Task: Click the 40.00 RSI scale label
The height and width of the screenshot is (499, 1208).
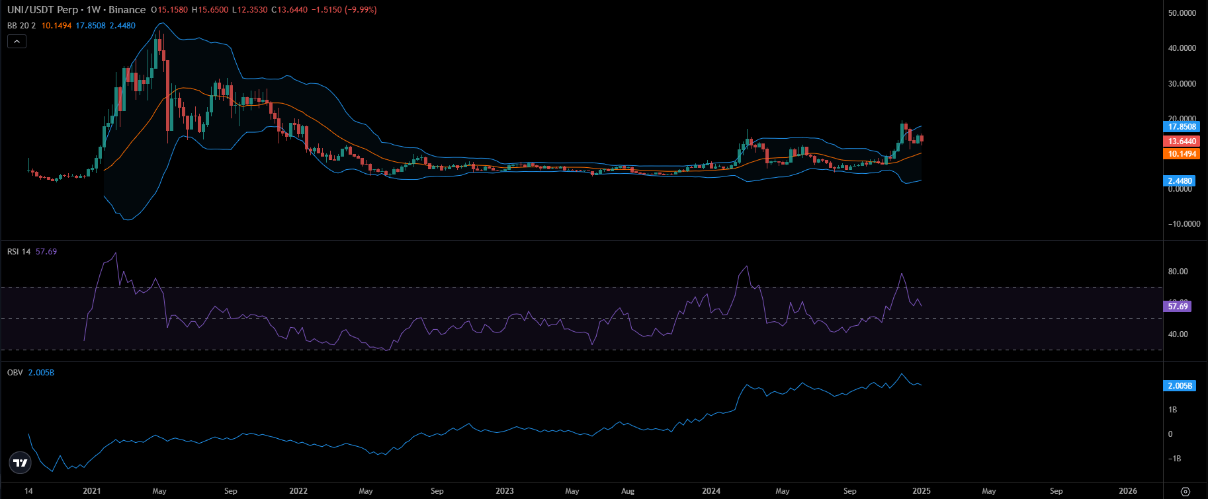Action: click(1178, 334)
